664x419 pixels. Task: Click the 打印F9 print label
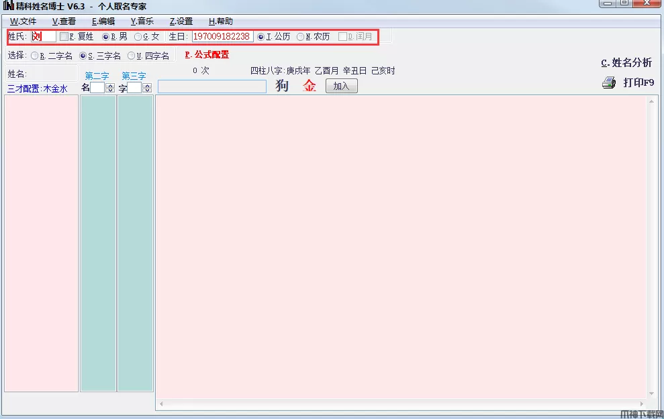click(x=638, y=82)
